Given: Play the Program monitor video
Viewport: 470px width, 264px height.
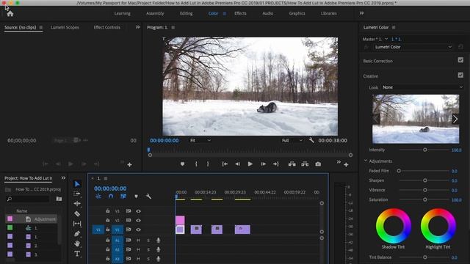Looking at the screenshot, I should click(x=250, y=164).
